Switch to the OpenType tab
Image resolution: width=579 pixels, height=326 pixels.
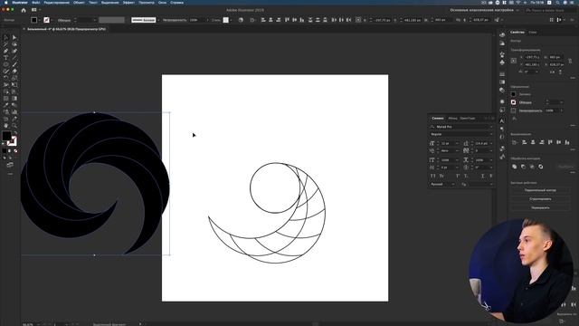coord(468,119)
